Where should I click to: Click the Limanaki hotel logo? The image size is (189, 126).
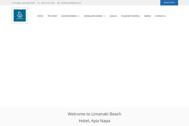click(20, 15)
